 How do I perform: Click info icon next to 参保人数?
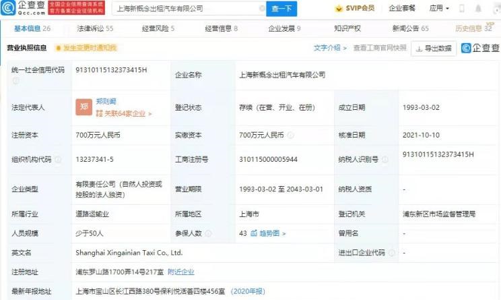click(208, 233)
